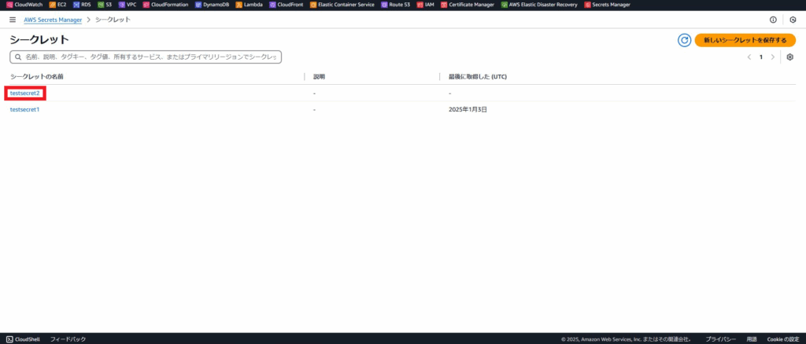Open Lambda service shortcut
Image resolution: width=806 pixels, height=344 pixels.
pos(250,5)
